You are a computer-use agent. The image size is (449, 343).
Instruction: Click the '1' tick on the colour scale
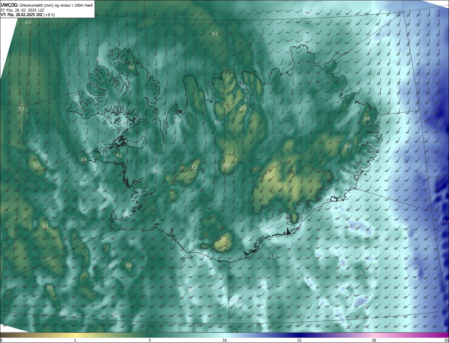(75, 340)
